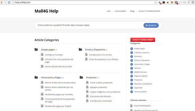Click document icon beside Agregar productos
Screen dimensions: 195x111
point(87,87)
